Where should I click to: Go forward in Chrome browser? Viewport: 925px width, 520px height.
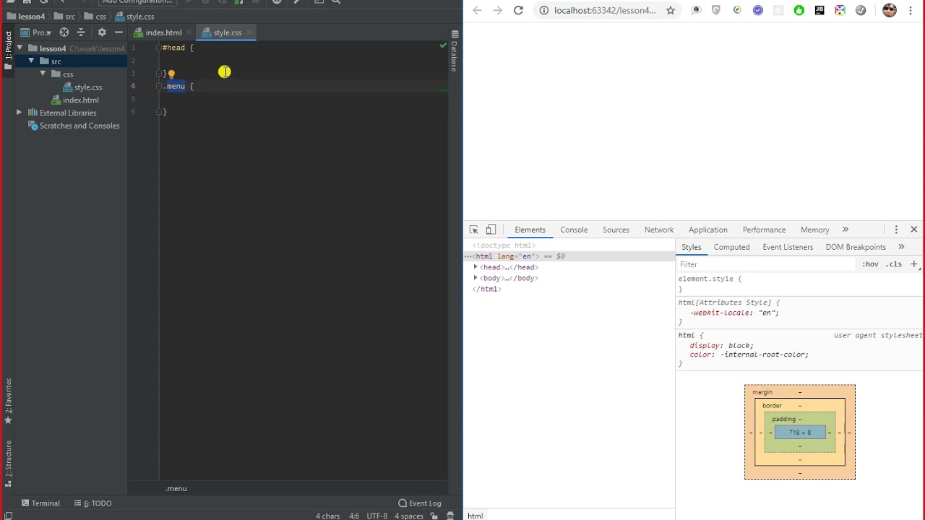click(x=497, y=10)
